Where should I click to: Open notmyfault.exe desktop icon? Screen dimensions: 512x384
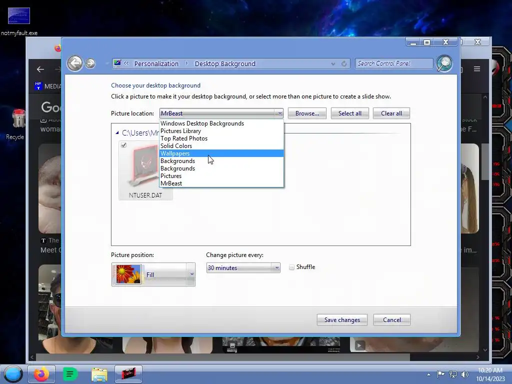(19, 21)
